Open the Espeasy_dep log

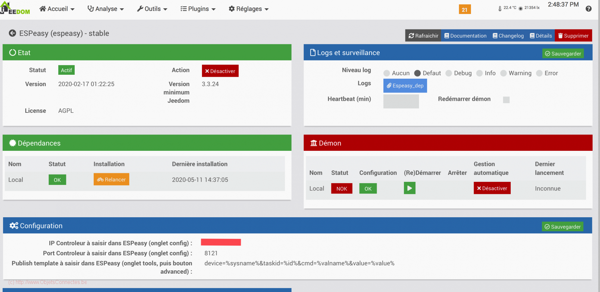(x=405, y=85)
